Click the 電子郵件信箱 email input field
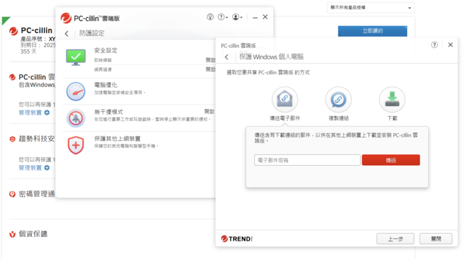The width and height of the screenshot is (472, 259). tap(307, 160)
